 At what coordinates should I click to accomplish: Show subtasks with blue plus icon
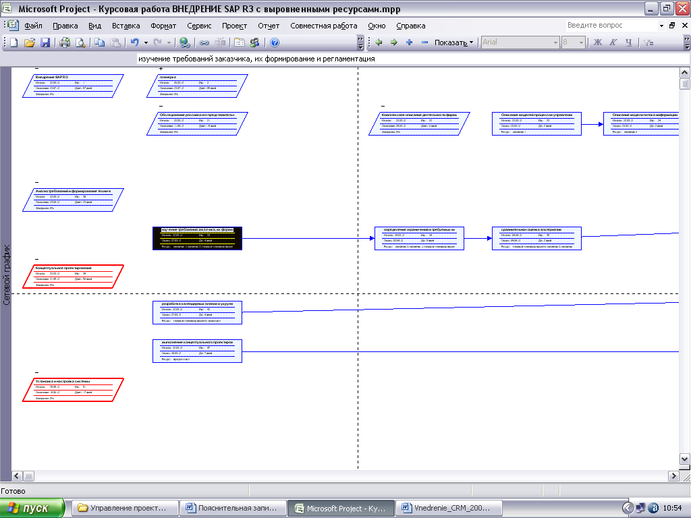click(x=410, y=42)
